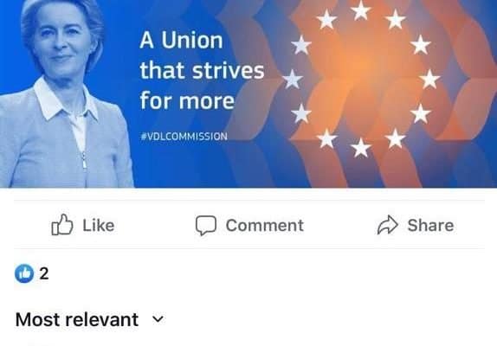Click the "Like" text label

coord(99,226)
